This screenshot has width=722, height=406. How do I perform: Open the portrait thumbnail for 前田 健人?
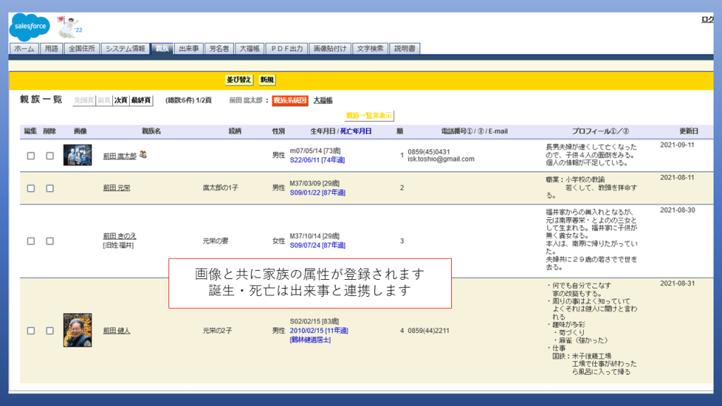point(78,330)
